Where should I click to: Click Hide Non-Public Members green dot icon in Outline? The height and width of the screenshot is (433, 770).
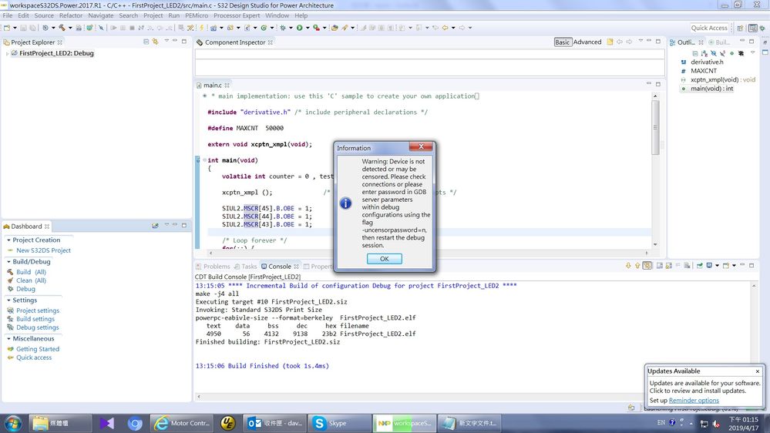coord(731,53)
